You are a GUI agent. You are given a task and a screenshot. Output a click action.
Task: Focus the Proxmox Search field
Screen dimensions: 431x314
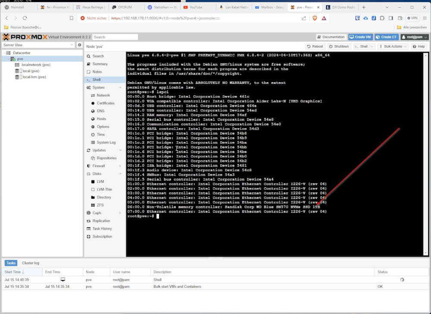(115, 37)
